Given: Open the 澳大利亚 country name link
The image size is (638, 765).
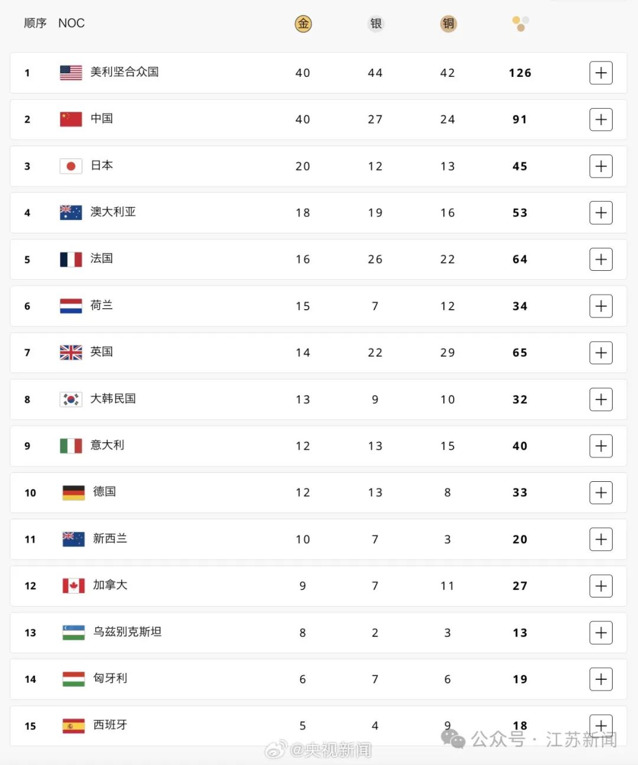Looking at the screenshot, I should [113, 212].
